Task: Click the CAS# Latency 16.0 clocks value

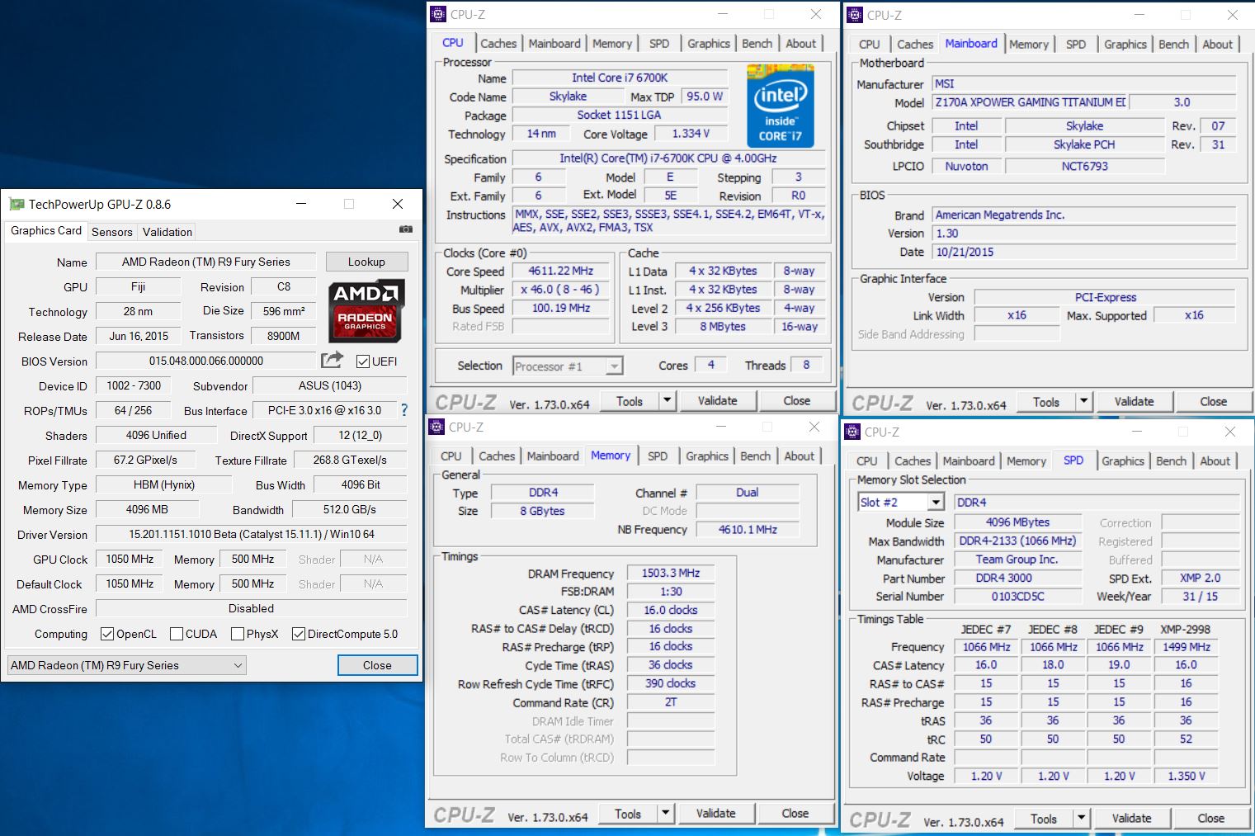Action: [671, 610]
